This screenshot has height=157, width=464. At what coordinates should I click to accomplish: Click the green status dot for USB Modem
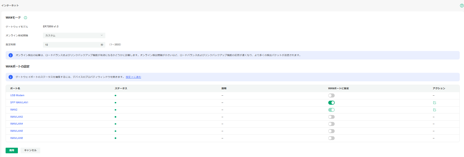click(115, 95)
